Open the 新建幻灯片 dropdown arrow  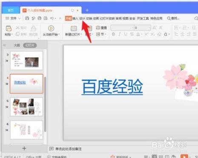coord(81,34)
